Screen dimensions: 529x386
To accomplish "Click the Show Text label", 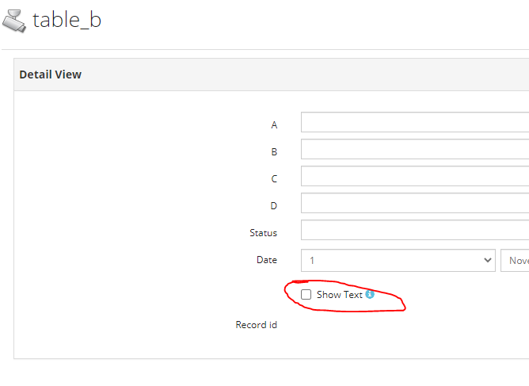I will (x=340, y=295).
